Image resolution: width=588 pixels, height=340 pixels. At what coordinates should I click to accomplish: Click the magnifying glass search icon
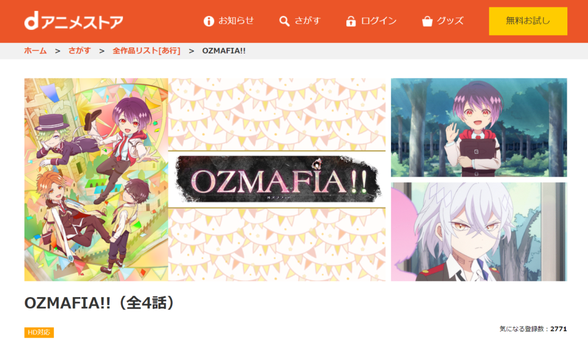click(284, 21)
